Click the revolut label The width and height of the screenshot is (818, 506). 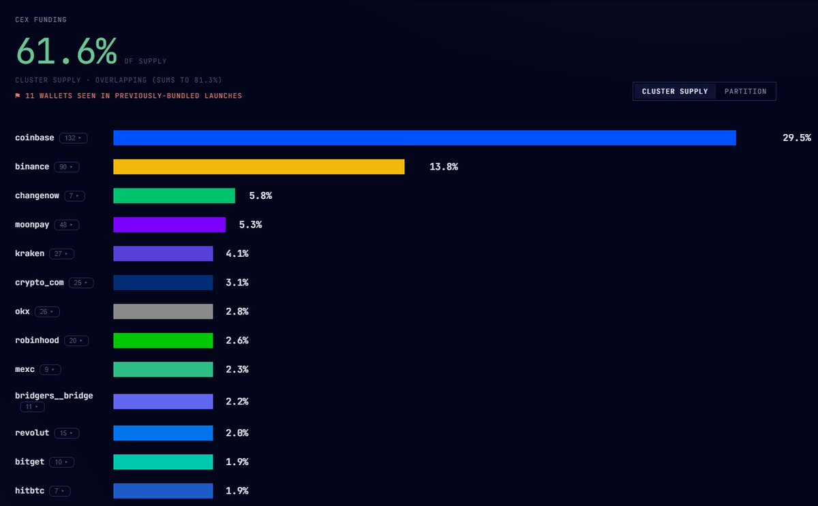[x=32, y=433]
